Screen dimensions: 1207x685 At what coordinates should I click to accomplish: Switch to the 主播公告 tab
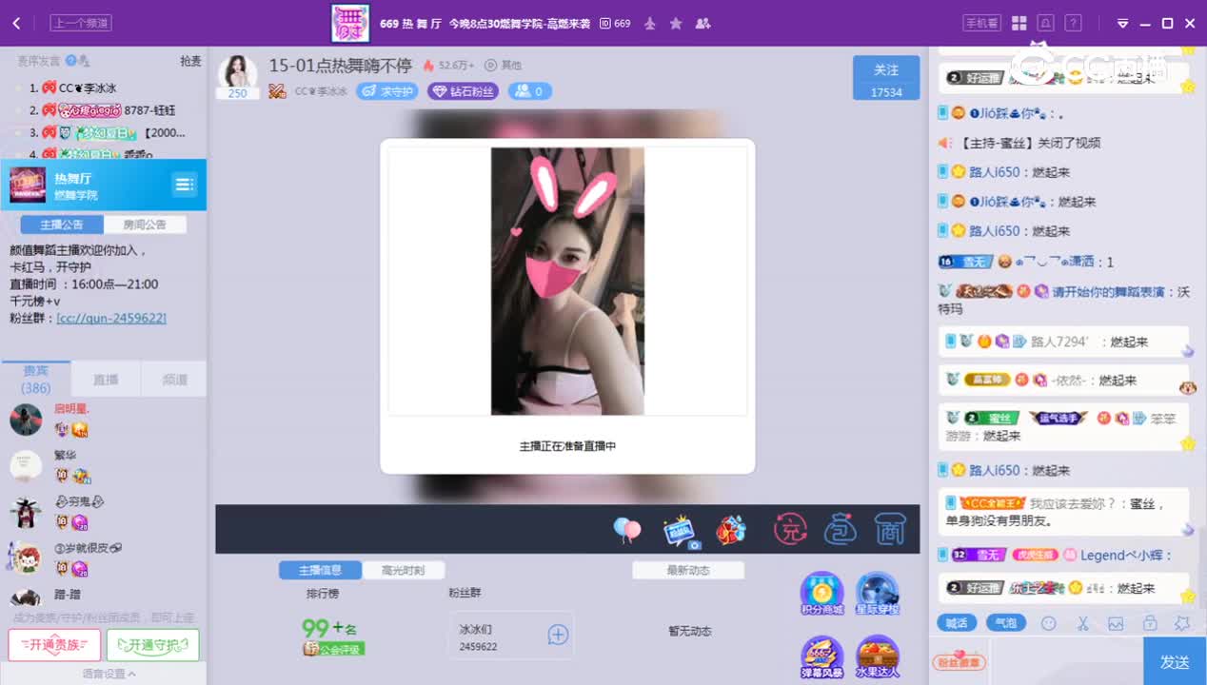61,225
